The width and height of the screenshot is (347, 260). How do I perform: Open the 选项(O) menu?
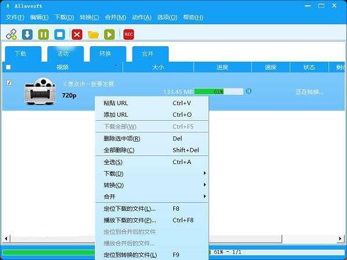[x=167, y=17]
